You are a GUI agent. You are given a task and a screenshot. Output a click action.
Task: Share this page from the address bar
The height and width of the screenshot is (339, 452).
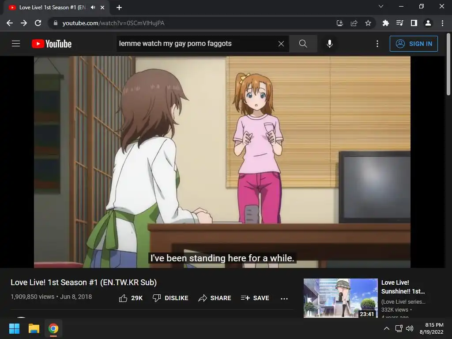[354, 23]
